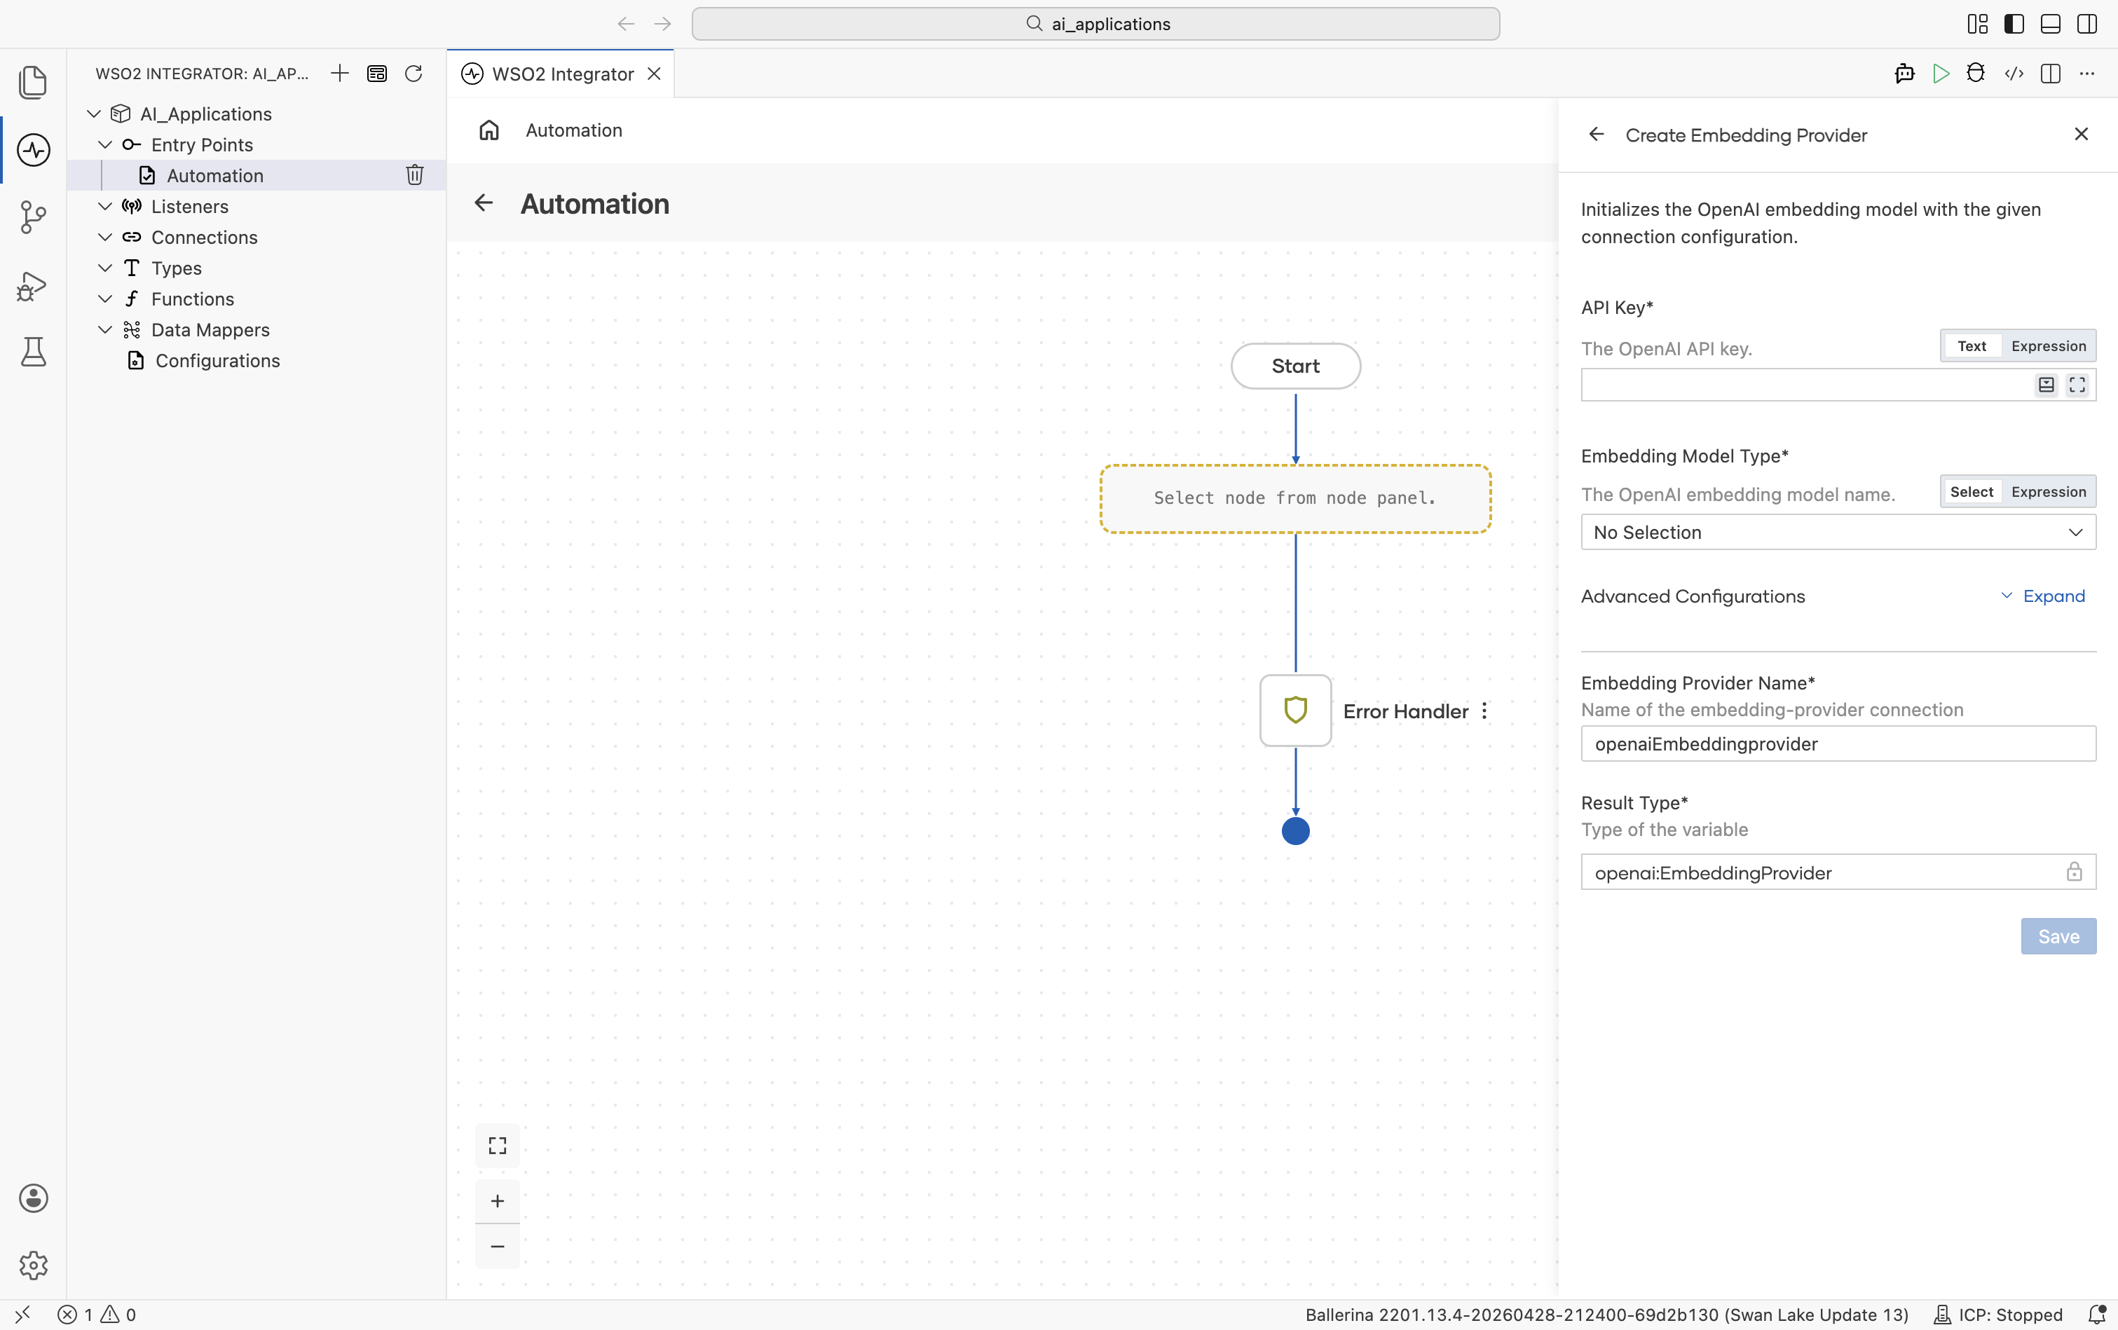Go back from Automation diagram
The image size is (2118, 1330).
point(484,203)
